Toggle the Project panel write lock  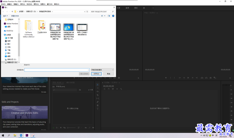click(53, 127)
